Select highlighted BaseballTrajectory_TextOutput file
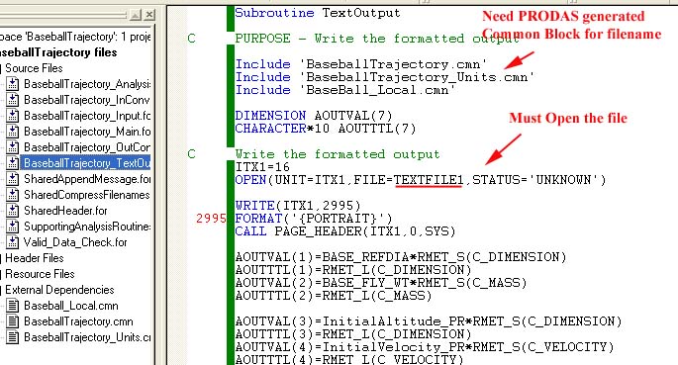Viewport: 678px width, 365px height. (85, 163)
